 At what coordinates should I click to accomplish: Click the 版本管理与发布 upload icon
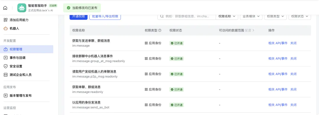tap(6, 96)
